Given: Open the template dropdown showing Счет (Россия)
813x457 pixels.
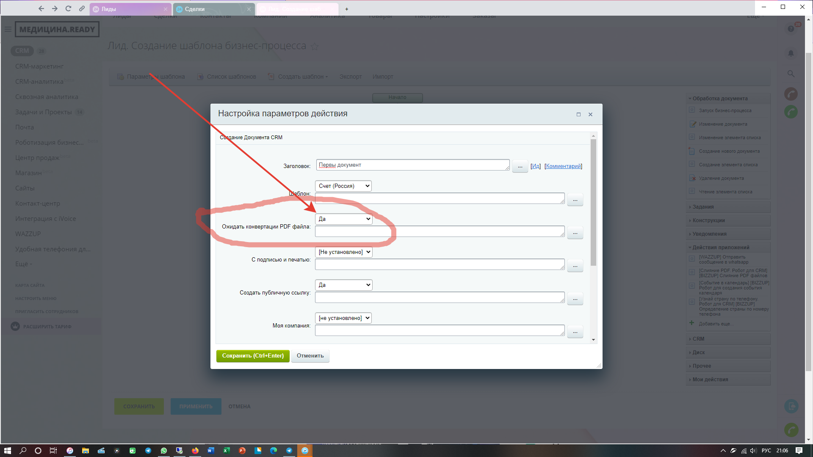Looking at the screenshot, I should point(343,186).
